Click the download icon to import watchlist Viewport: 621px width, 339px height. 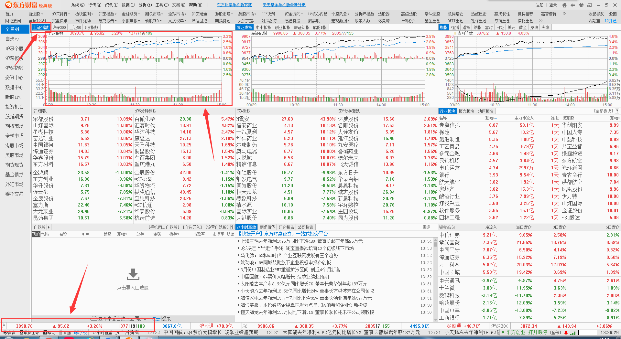pyautogui.click(x=133, y=274)
